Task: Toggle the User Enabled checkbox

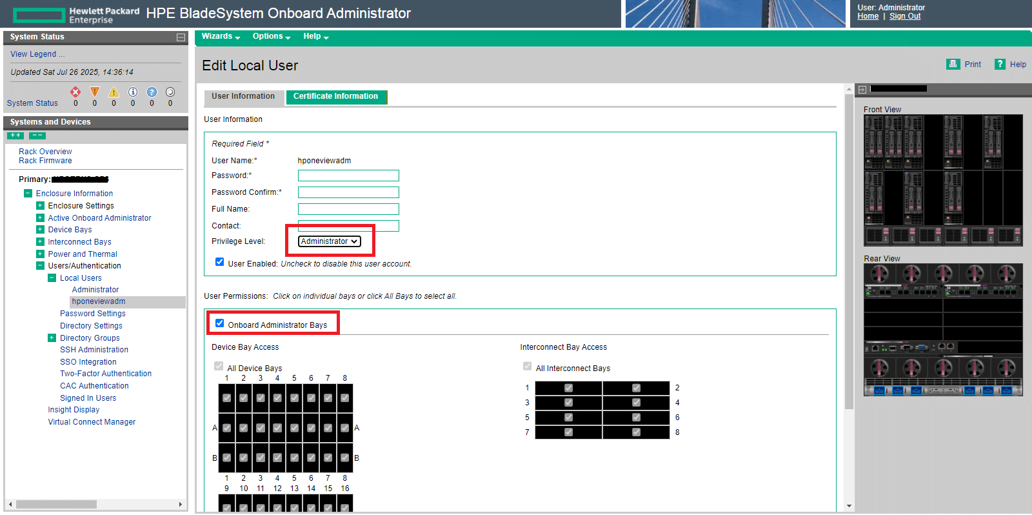Action: point(220,262)
